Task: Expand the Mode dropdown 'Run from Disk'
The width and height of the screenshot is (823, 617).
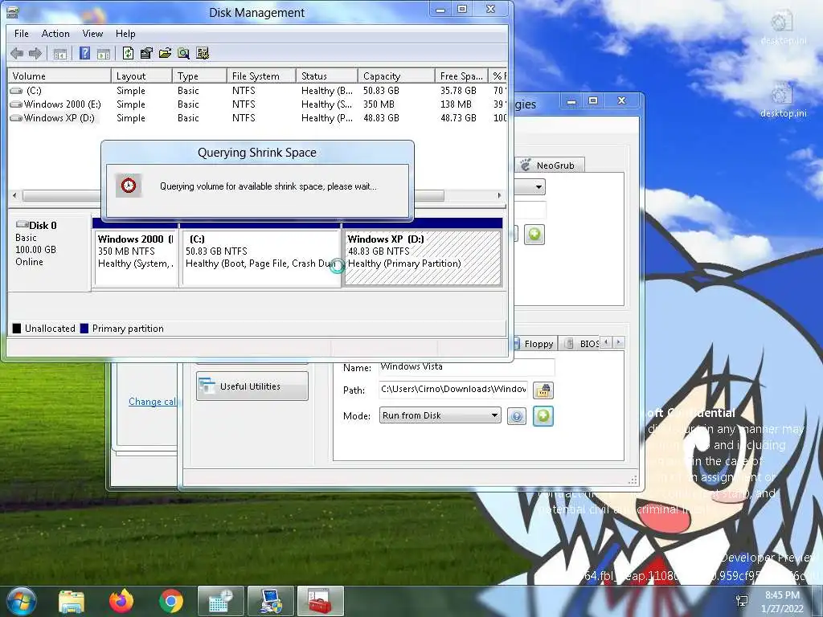Action: click(440, 415)
